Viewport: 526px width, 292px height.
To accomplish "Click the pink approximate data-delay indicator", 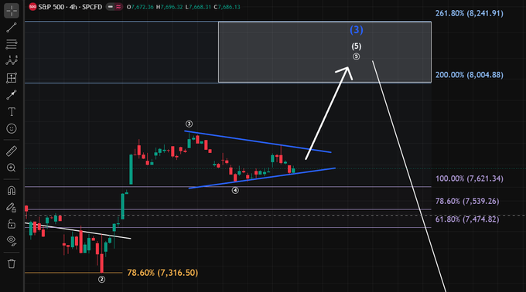I will click(x=118, y=7).
